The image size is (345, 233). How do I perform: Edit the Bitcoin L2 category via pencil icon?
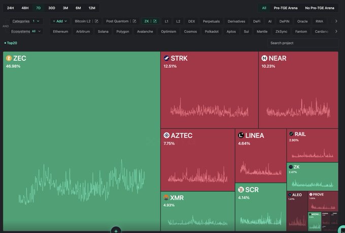pos(96,21)
